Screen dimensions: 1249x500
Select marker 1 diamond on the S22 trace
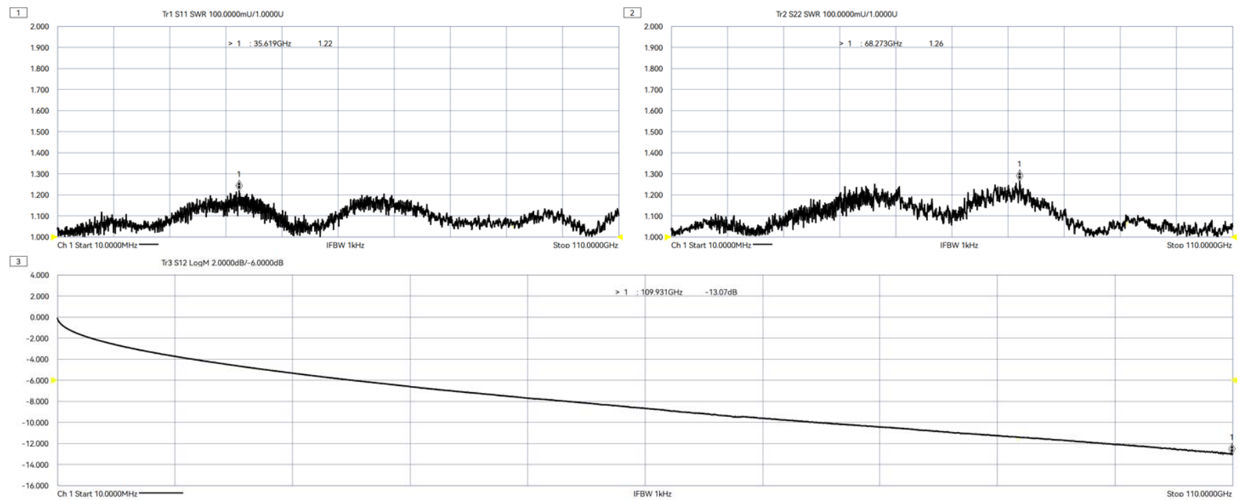pyautogui.click(x=1019, y=176)
